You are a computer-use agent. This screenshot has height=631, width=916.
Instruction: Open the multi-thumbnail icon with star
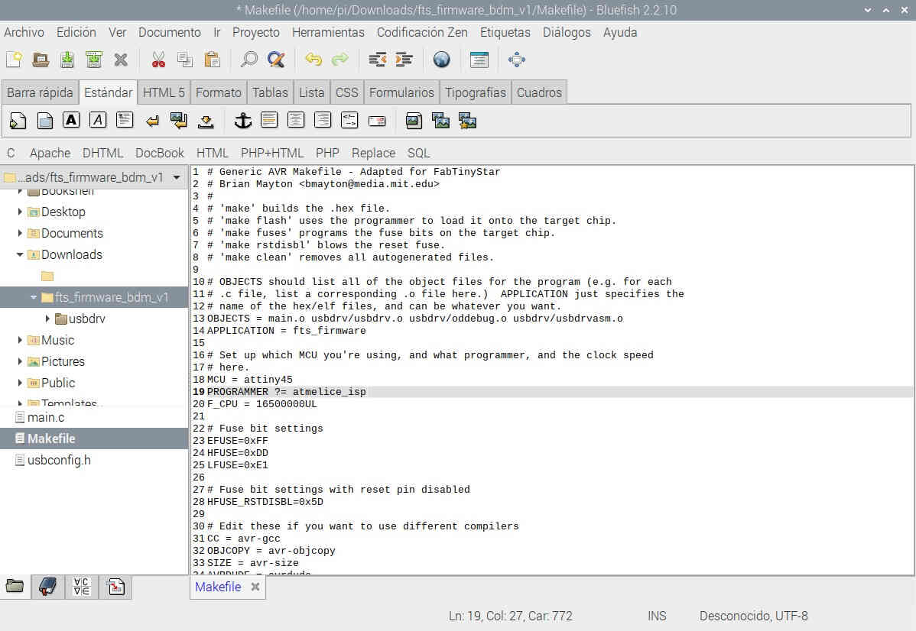(x=467, y=121)
